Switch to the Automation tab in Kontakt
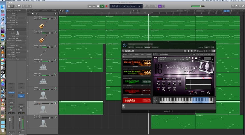The width and height of the screenshot is (245, 135). click(x=149, y=54)
